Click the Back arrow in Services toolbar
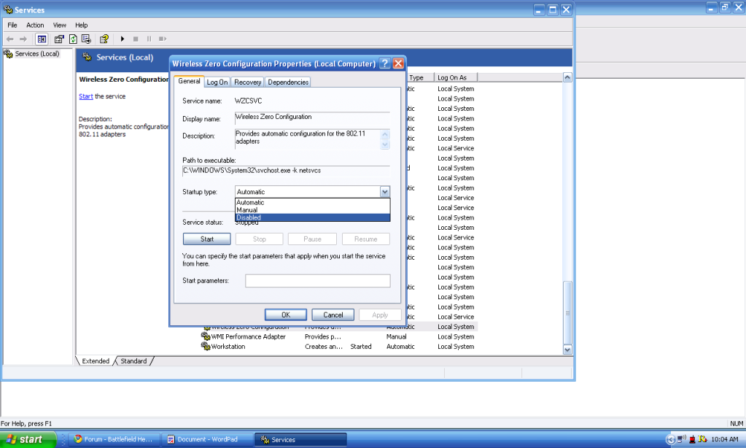Image resolution: width=746 pixels, height=448 pixels. pos(10,39)
